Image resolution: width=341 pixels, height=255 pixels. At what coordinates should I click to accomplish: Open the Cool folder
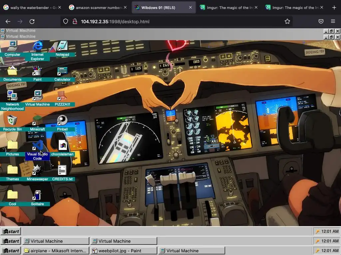12,199
